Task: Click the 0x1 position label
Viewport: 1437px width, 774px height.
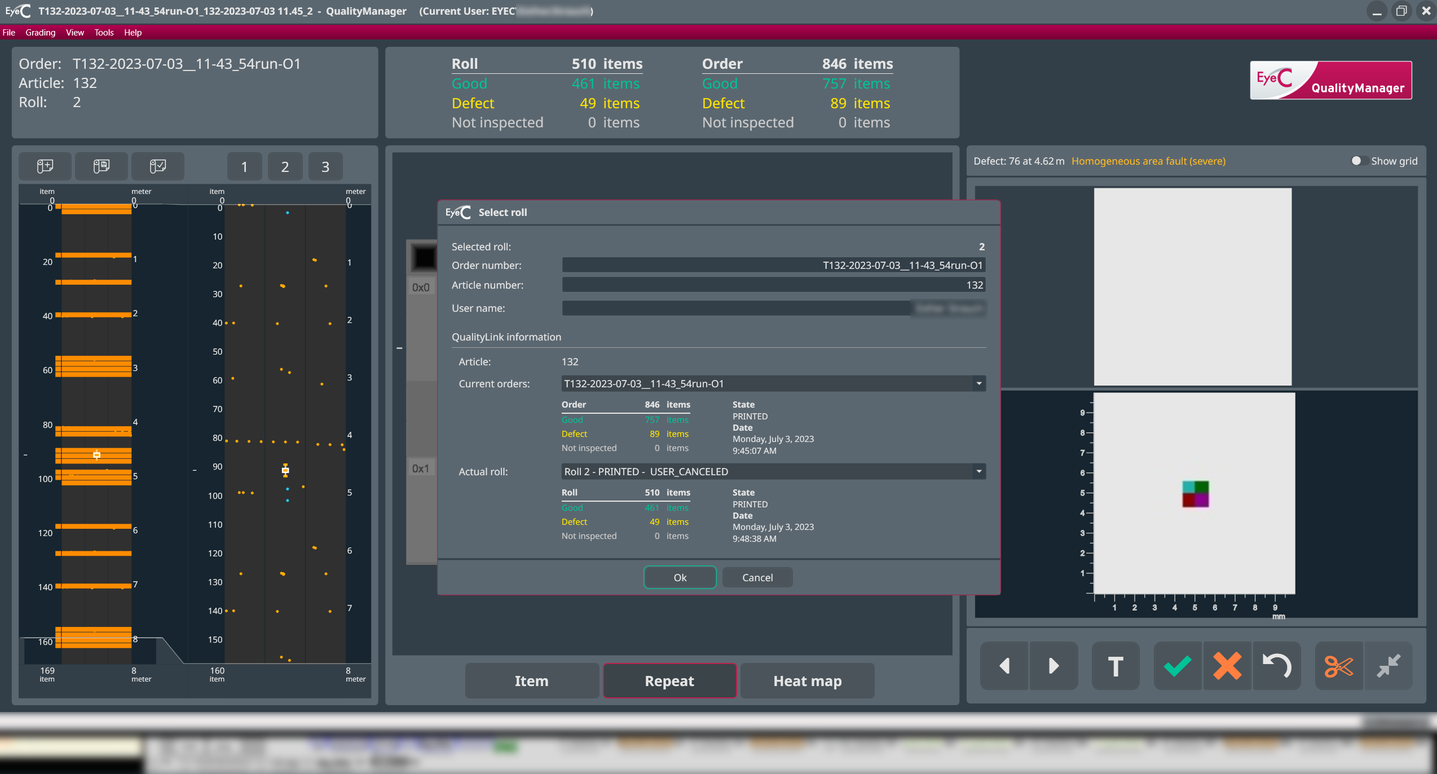Action: [421, 469]
